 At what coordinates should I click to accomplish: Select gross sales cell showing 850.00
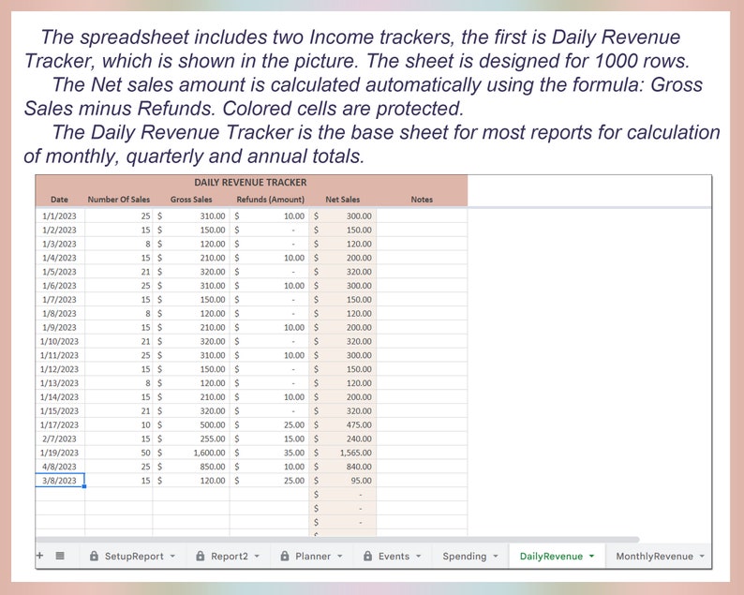(191, 467)
